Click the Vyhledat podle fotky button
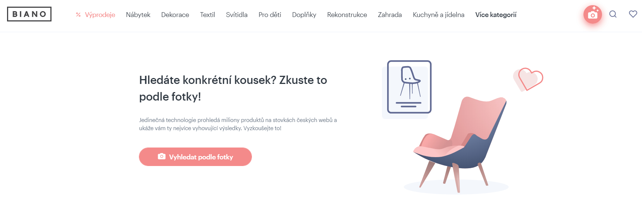This screenshot has height=210, width=642. point(195,157)
